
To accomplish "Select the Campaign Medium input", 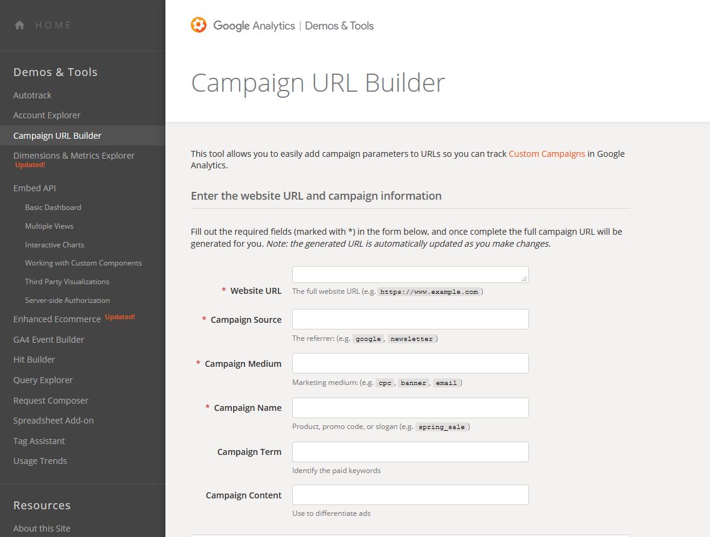I will (410, 363).
